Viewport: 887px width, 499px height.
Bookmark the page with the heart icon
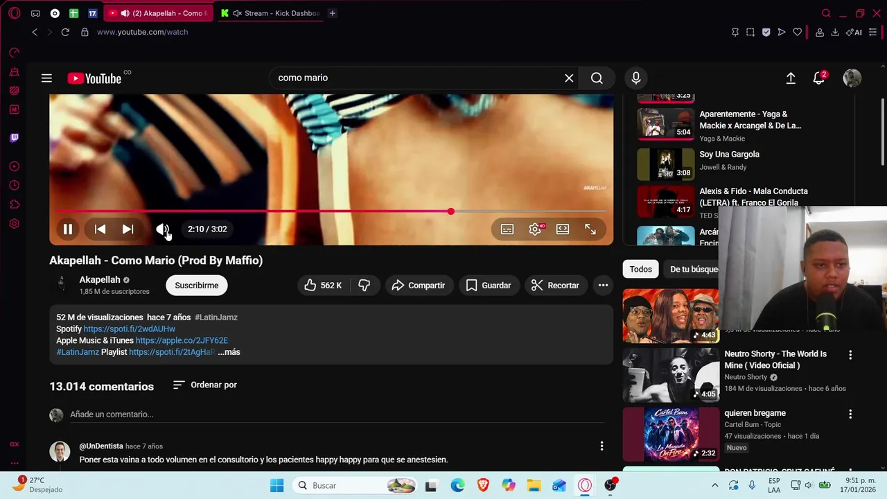coord(798,32)
